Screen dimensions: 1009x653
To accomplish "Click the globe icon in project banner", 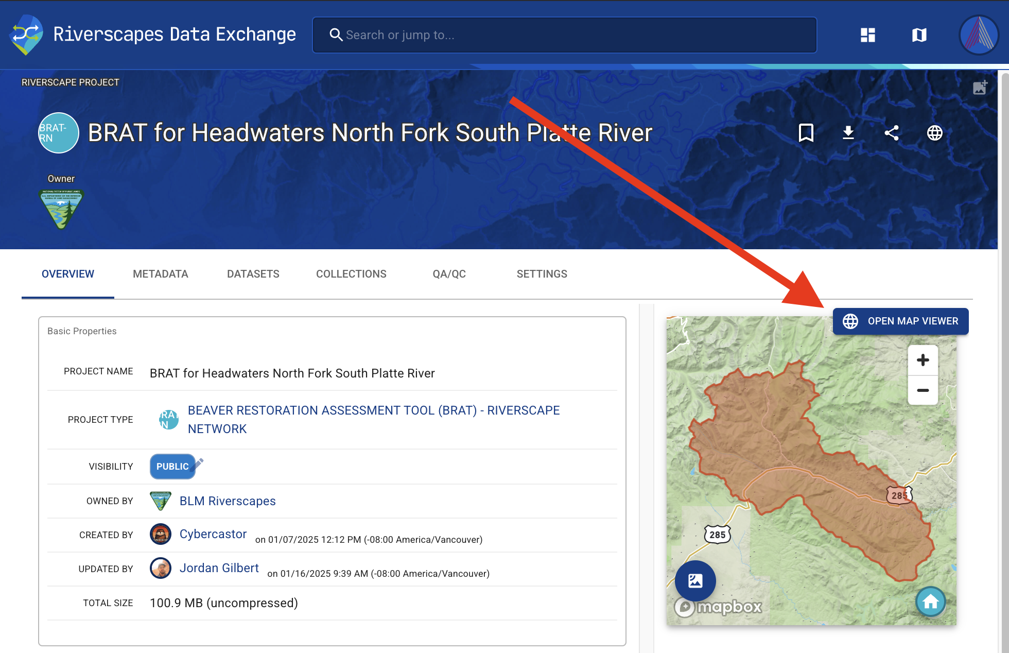I will click(935, 133).
